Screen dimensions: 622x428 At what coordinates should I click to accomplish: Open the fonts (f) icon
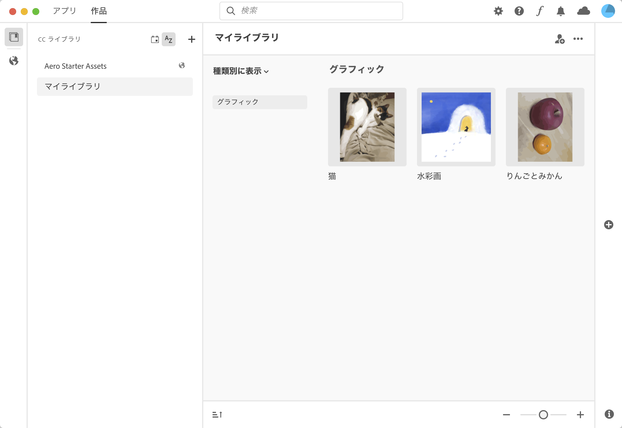click(540, 11)
